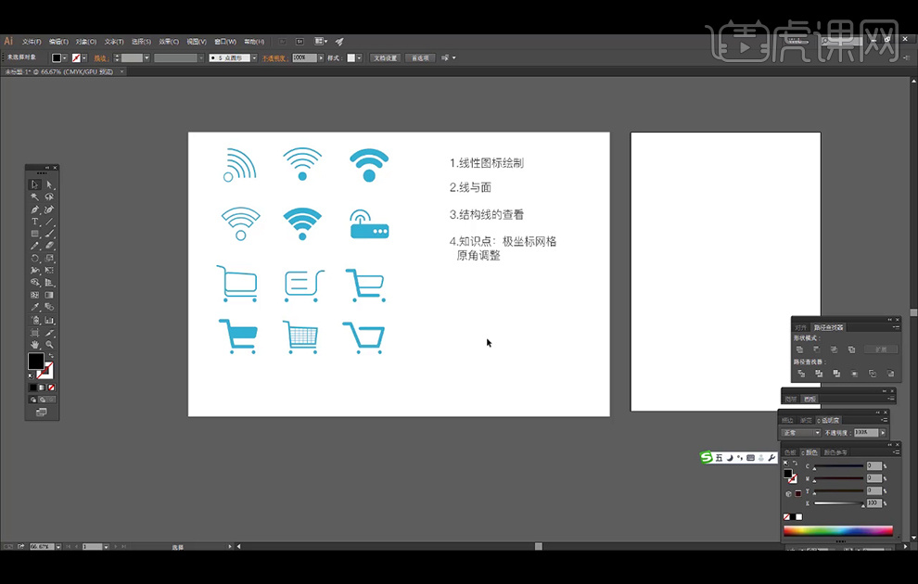The height and width of the screenshot is (584, 918).
Task: Activate the Zoom magnifier tool
Action: tap(50, 344)
